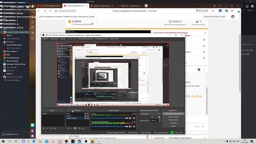This screenshot has width=256, height=144.
Task: Open Windows Start menu
Action: click(x=3, y=141)
